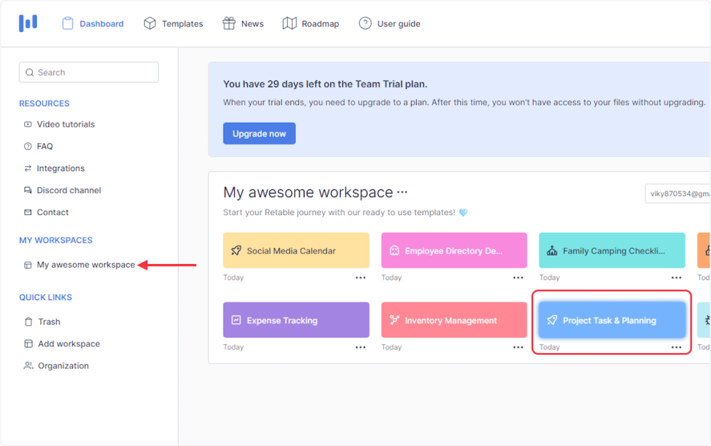Open Project Task & Planning three-dot menu
This screenshot has width=711, height=446.
coord(676,347)
